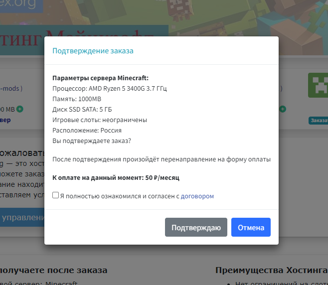328x285 pixels.
Task: Click the 'К оплате на данный момент: 50 ₽/месяц' text
Action: coord(116,177)
